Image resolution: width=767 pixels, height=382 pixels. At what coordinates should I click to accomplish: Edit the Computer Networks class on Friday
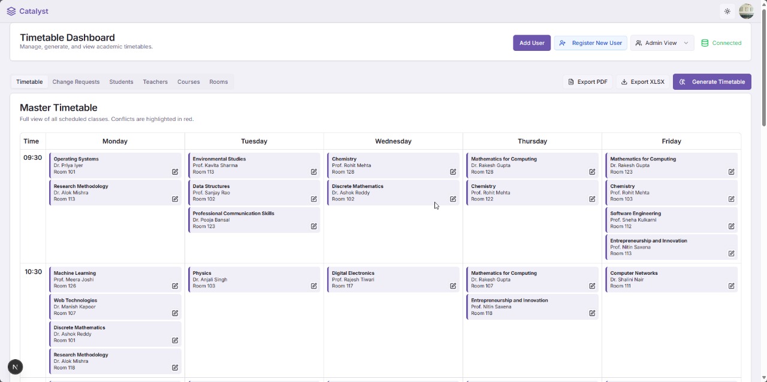(x=731, y=286)
